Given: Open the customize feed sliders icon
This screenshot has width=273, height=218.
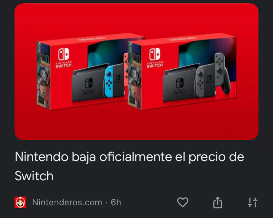Looking at the screenshot, I should point(253,202).
